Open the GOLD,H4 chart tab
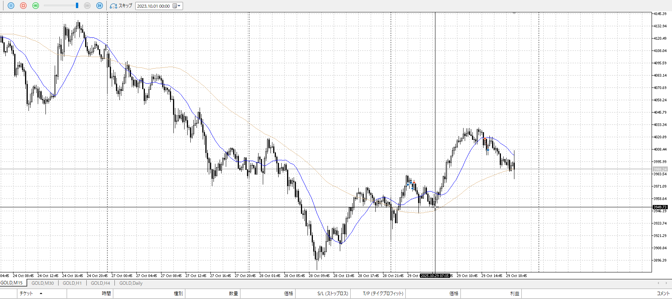672x299 pixels. tap(100, 283)
